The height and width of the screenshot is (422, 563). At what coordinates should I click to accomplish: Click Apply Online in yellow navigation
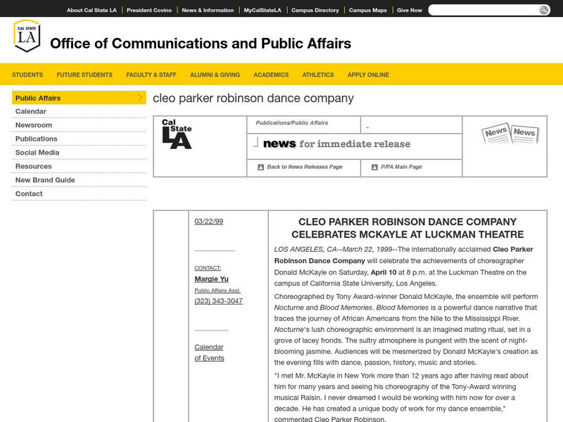[x=368, y=75]
